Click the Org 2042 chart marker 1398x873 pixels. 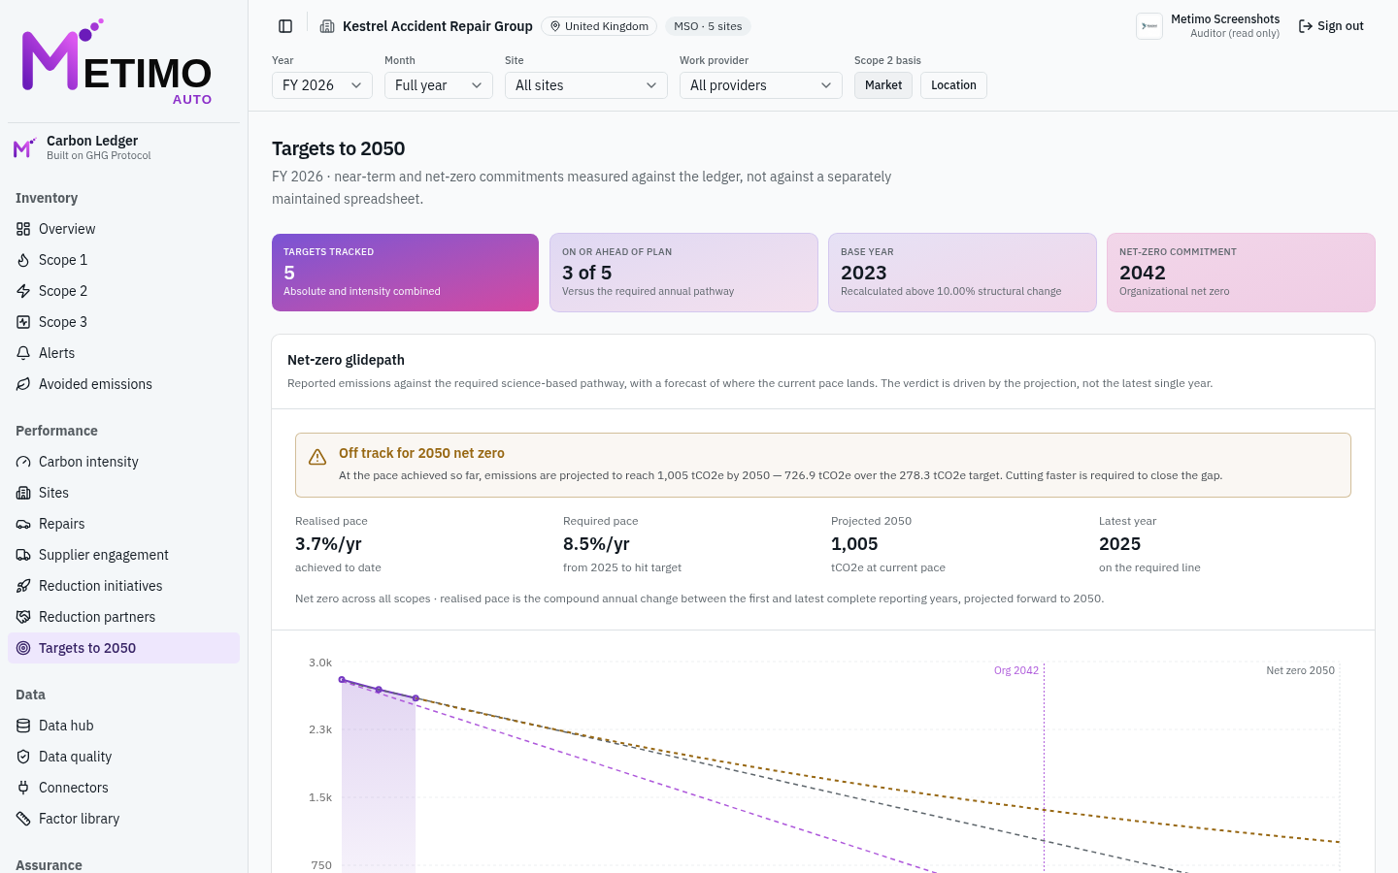point(1016,670)
